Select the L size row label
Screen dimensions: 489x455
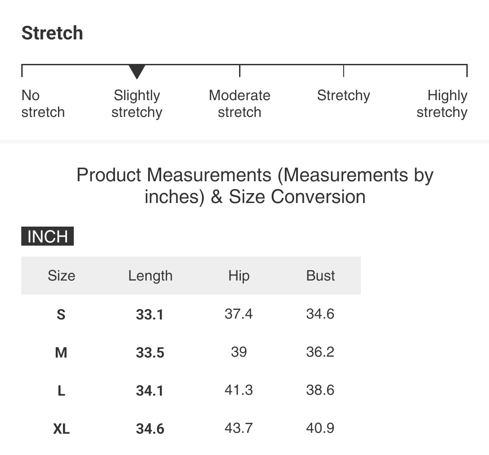(x=62, y=391)
